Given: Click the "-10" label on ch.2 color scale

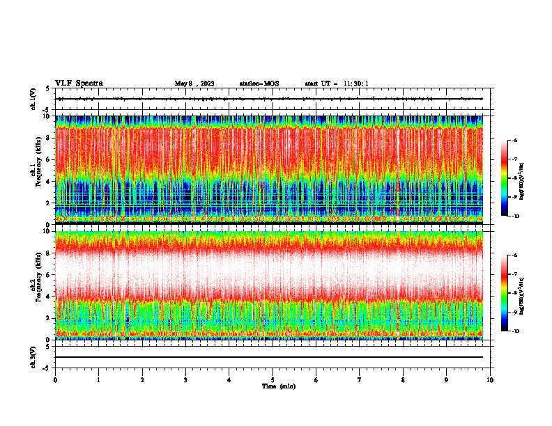Looking at the screenshot, I should tap(515, 331).
